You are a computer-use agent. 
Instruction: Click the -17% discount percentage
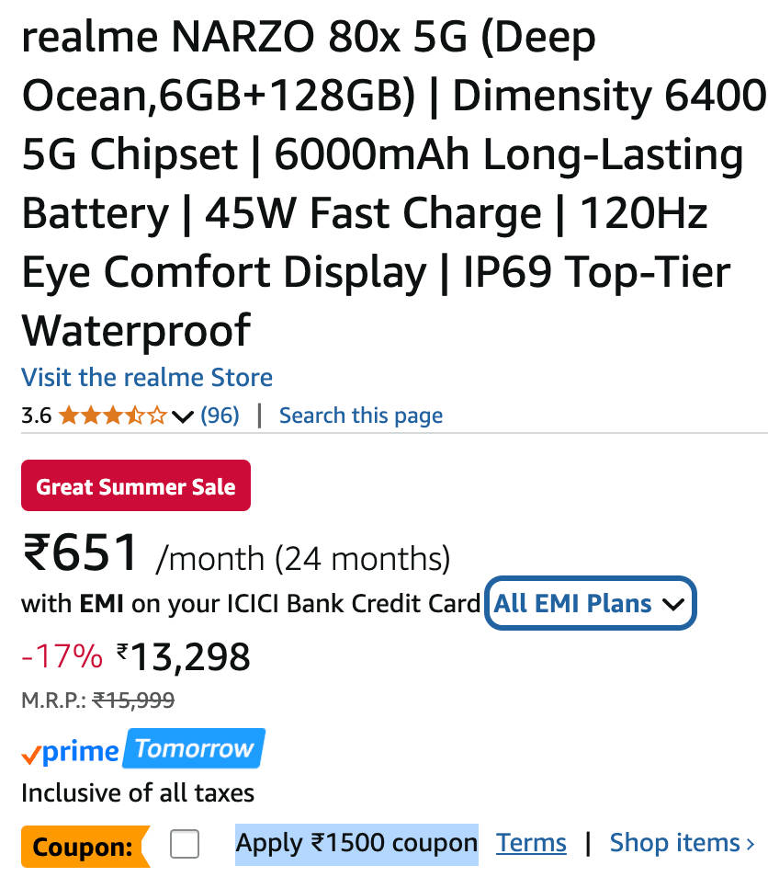tap(62, 656)
